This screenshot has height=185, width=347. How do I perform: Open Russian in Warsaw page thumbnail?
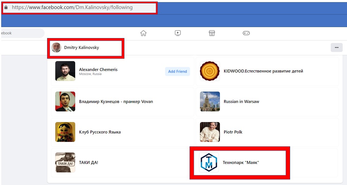pos(210,101)
